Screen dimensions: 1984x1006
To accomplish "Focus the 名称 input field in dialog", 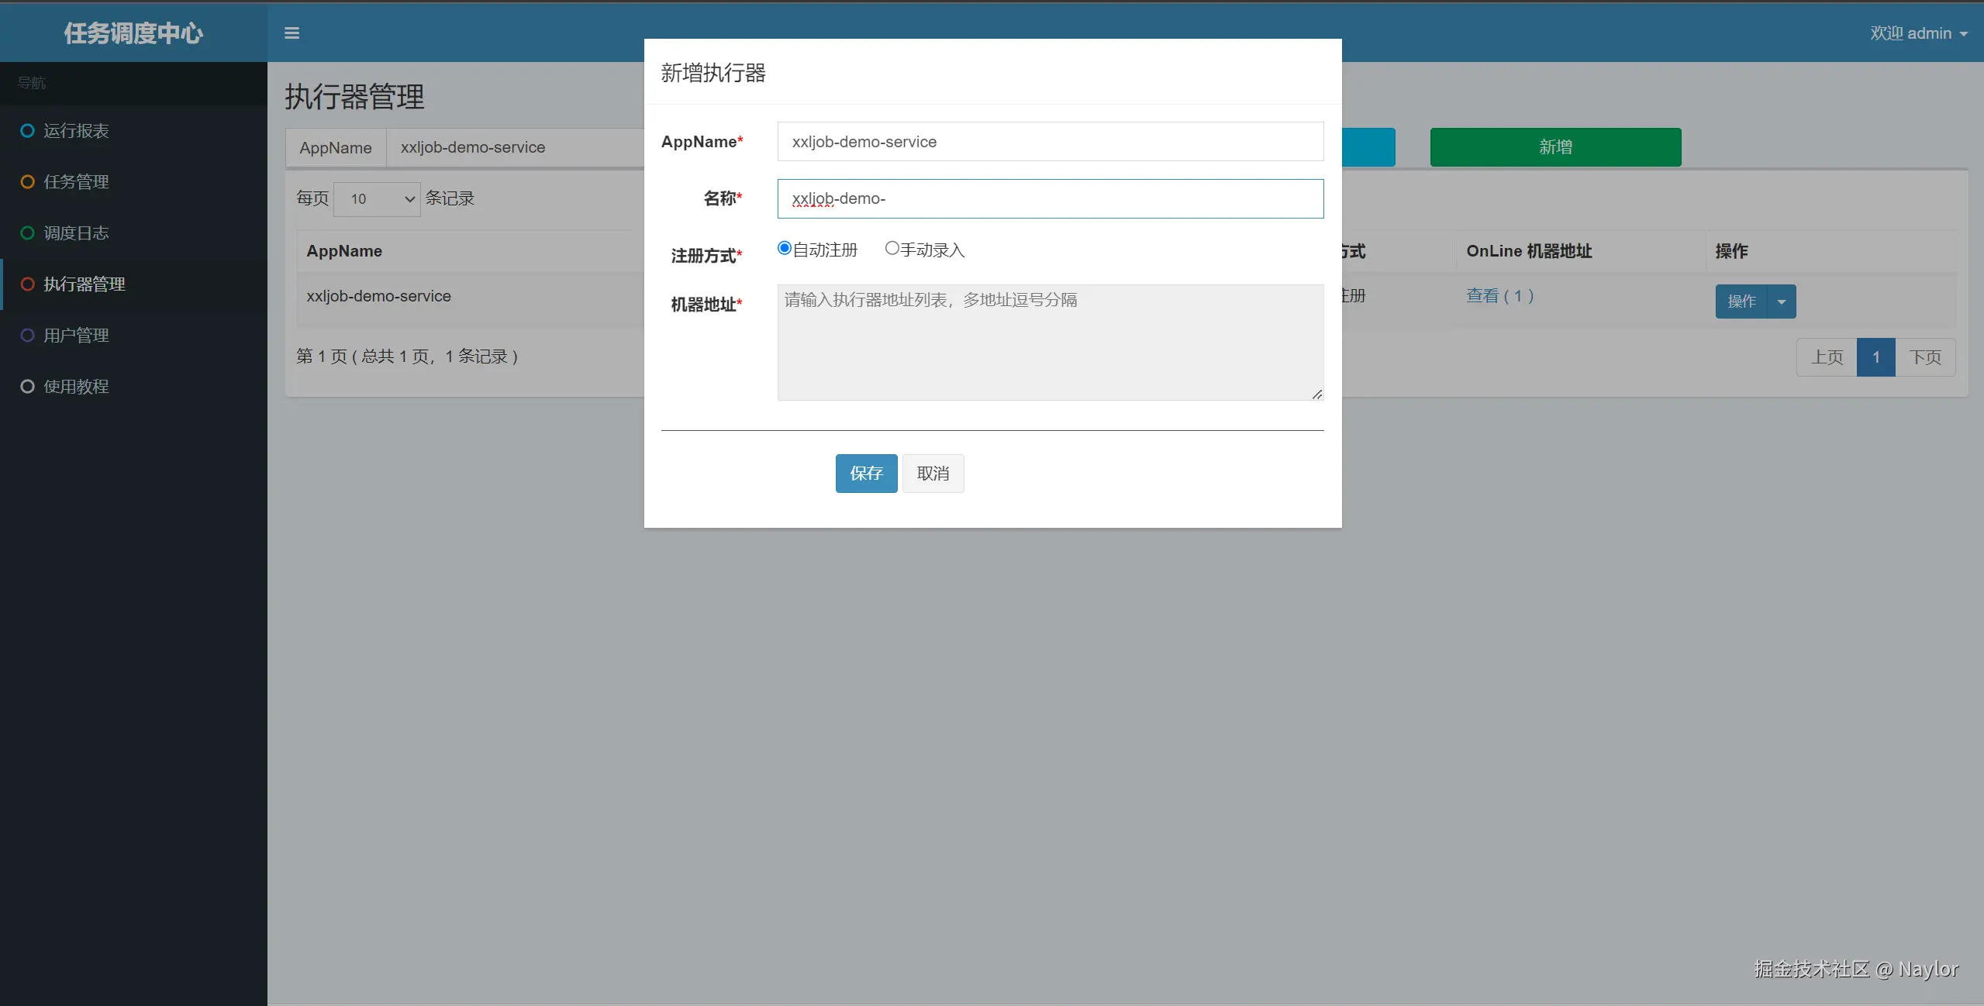I will [1050, 199].
